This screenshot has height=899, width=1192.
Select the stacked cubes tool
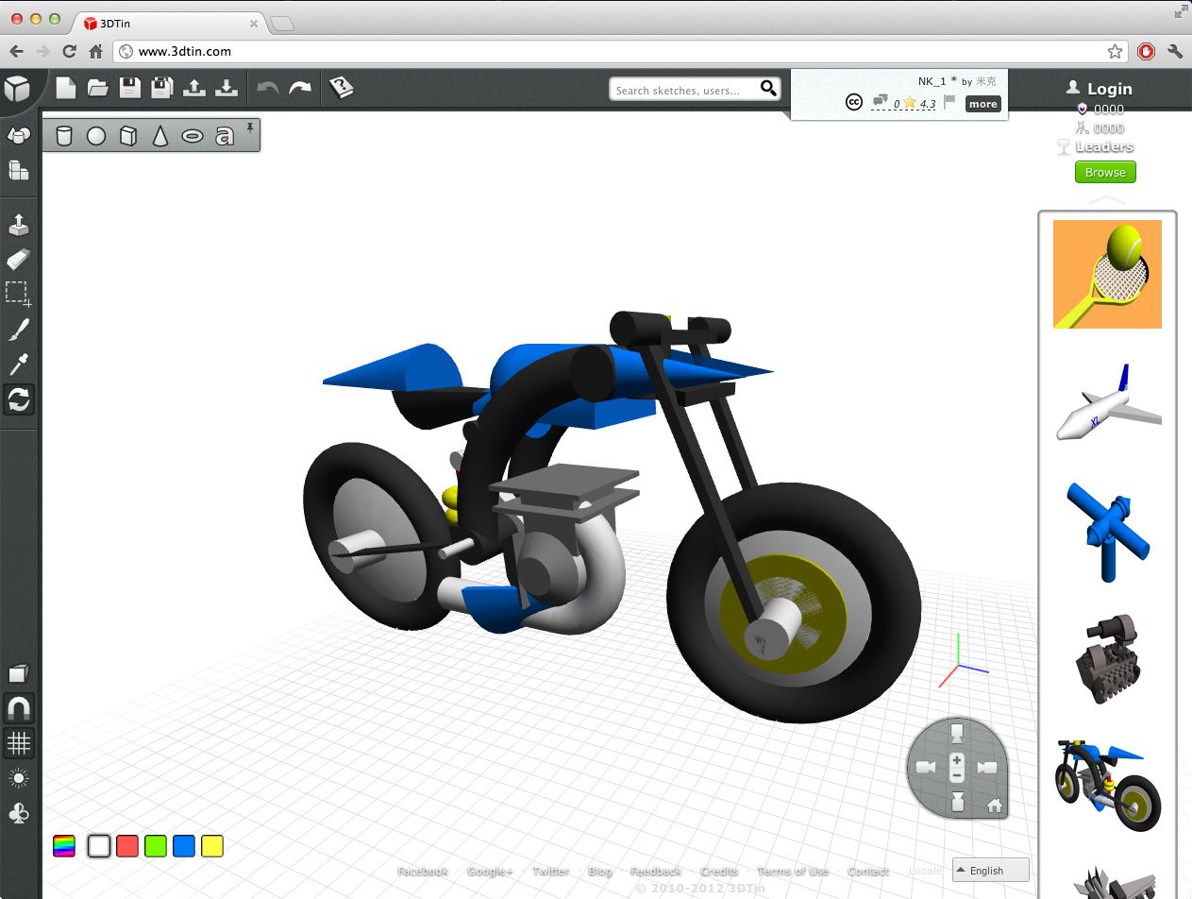pos(19,170)
